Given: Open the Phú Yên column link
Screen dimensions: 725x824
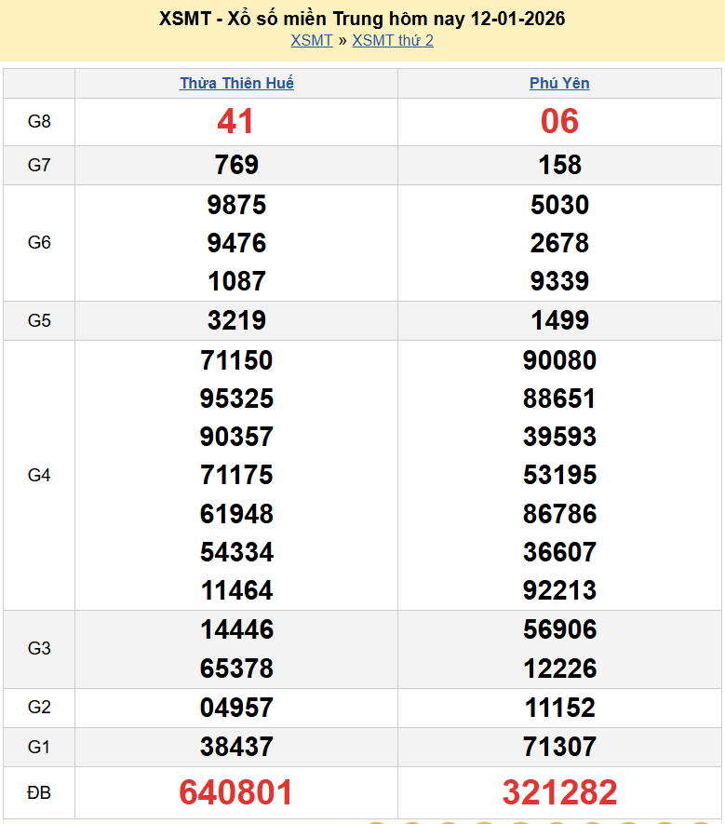Looking at the screenshot, I should point(559,83).
